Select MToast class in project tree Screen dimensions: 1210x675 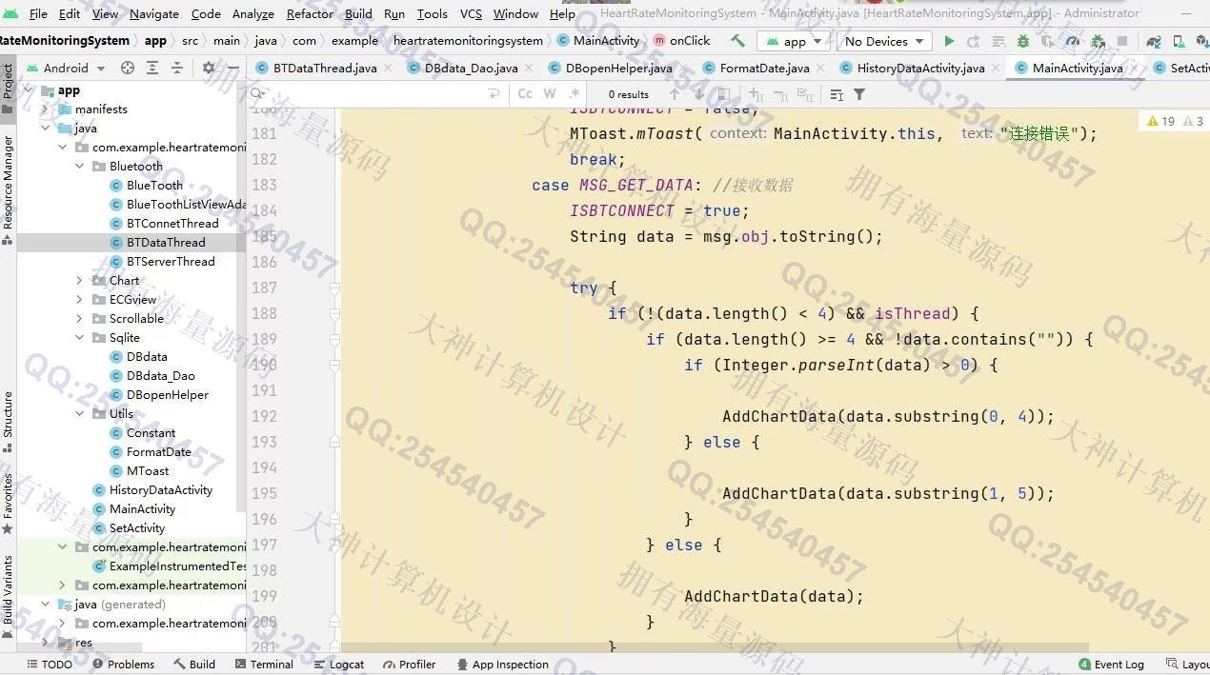coord(148,470)
